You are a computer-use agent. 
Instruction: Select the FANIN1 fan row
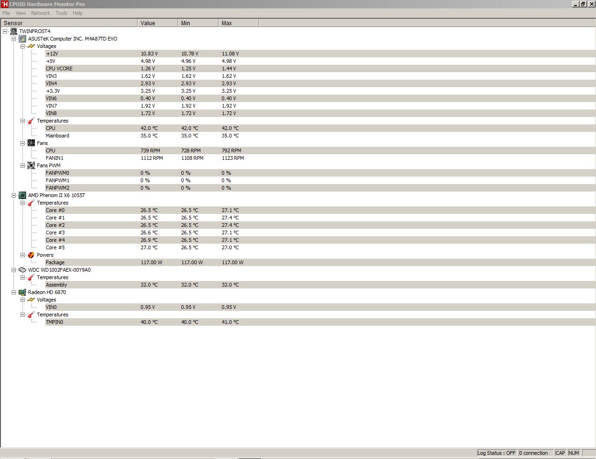(x=320, y=158)
